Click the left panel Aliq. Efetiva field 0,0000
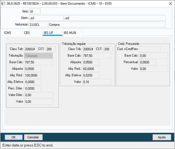The image size is (175, 149). 33,82
